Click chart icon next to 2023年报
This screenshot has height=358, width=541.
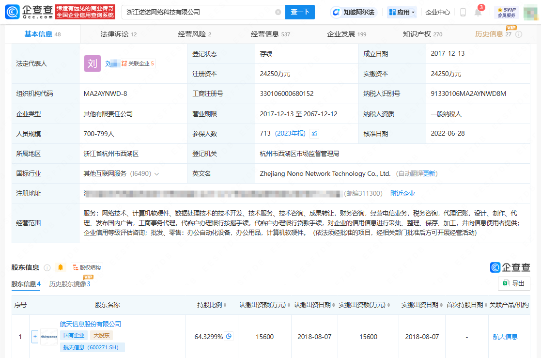pyautogui.click(x=314, y=134)
